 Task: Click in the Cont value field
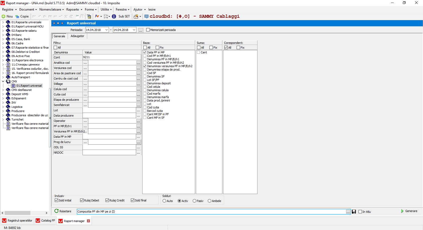(112, 57)
